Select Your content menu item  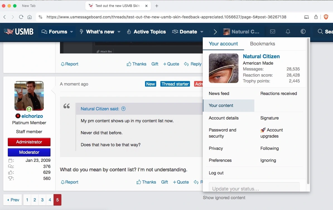pyautogui.click(x=221, y=106)
